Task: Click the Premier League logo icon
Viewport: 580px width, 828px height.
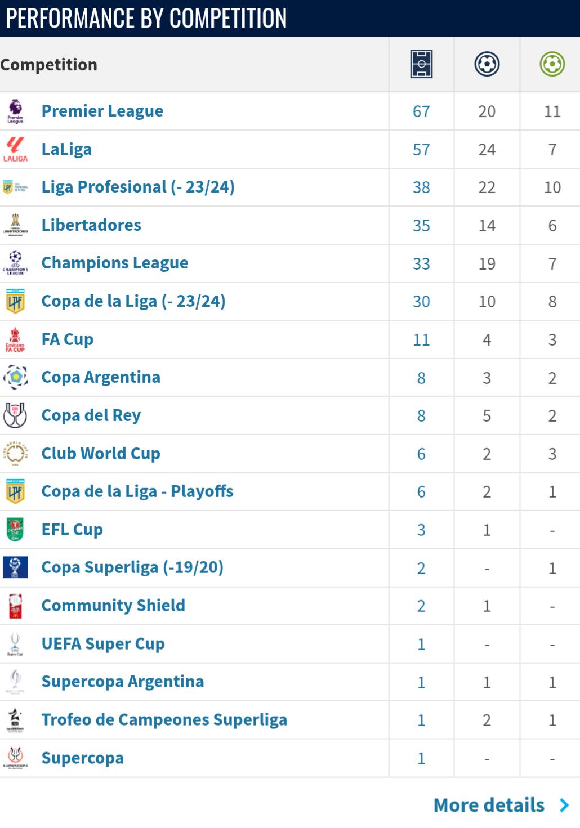Action: (15, 111)
